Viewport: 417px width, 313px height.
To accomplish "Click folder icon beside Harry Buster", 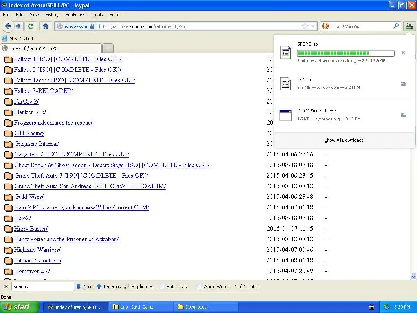I will point(9,229).
